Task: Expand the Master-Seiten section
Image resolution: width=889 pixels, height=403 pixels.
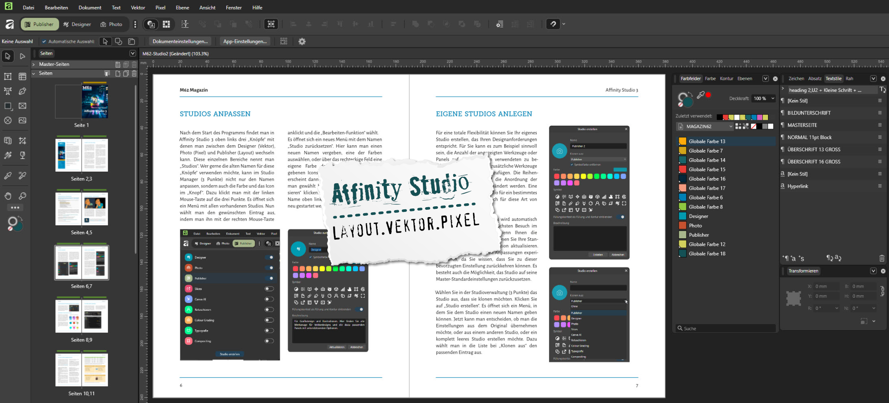Action: (x=34, y=64)
